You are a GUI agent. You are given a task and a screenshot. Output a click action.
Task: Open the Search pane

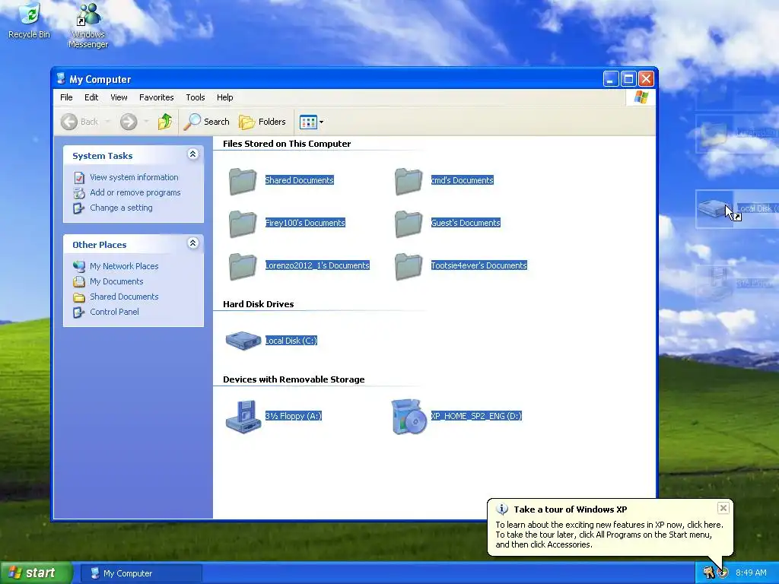(207, 122)
